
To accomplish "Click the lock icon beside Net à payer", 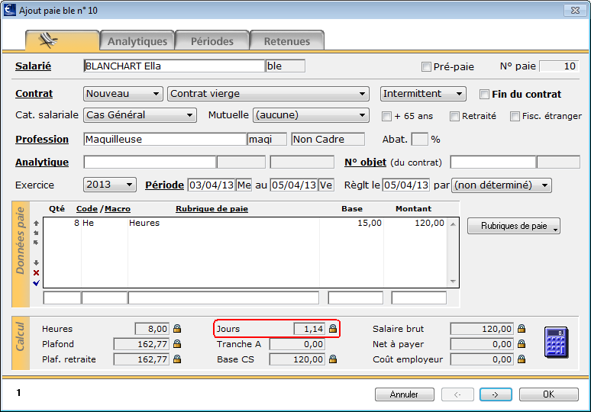I will (522, 344).
